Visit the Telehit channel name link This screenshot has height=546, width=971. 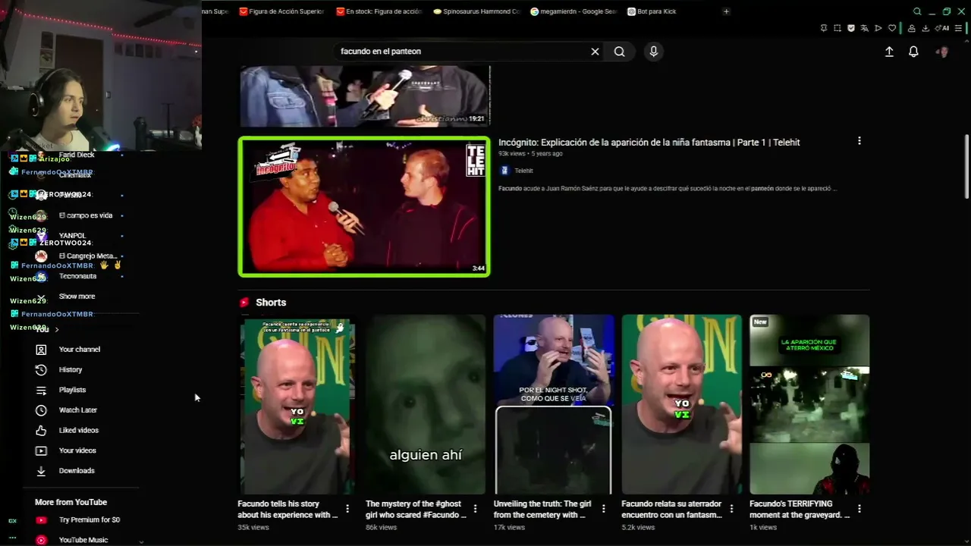click(x=523, y=171)
